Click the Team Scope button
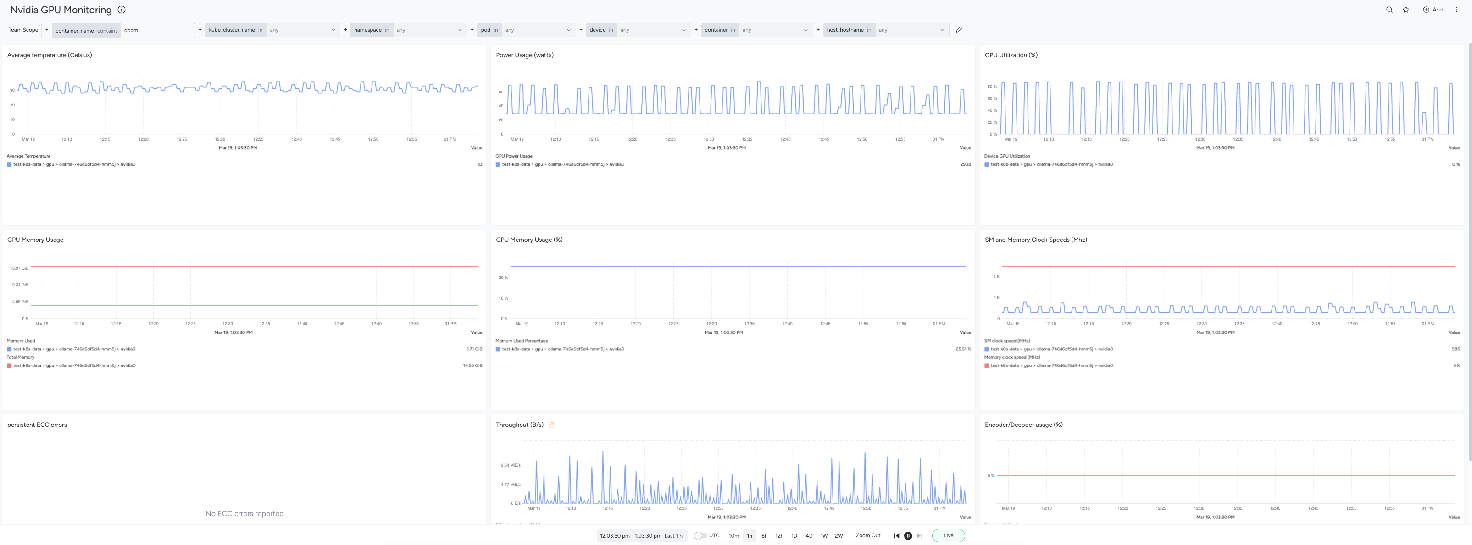 coord(23,30)
